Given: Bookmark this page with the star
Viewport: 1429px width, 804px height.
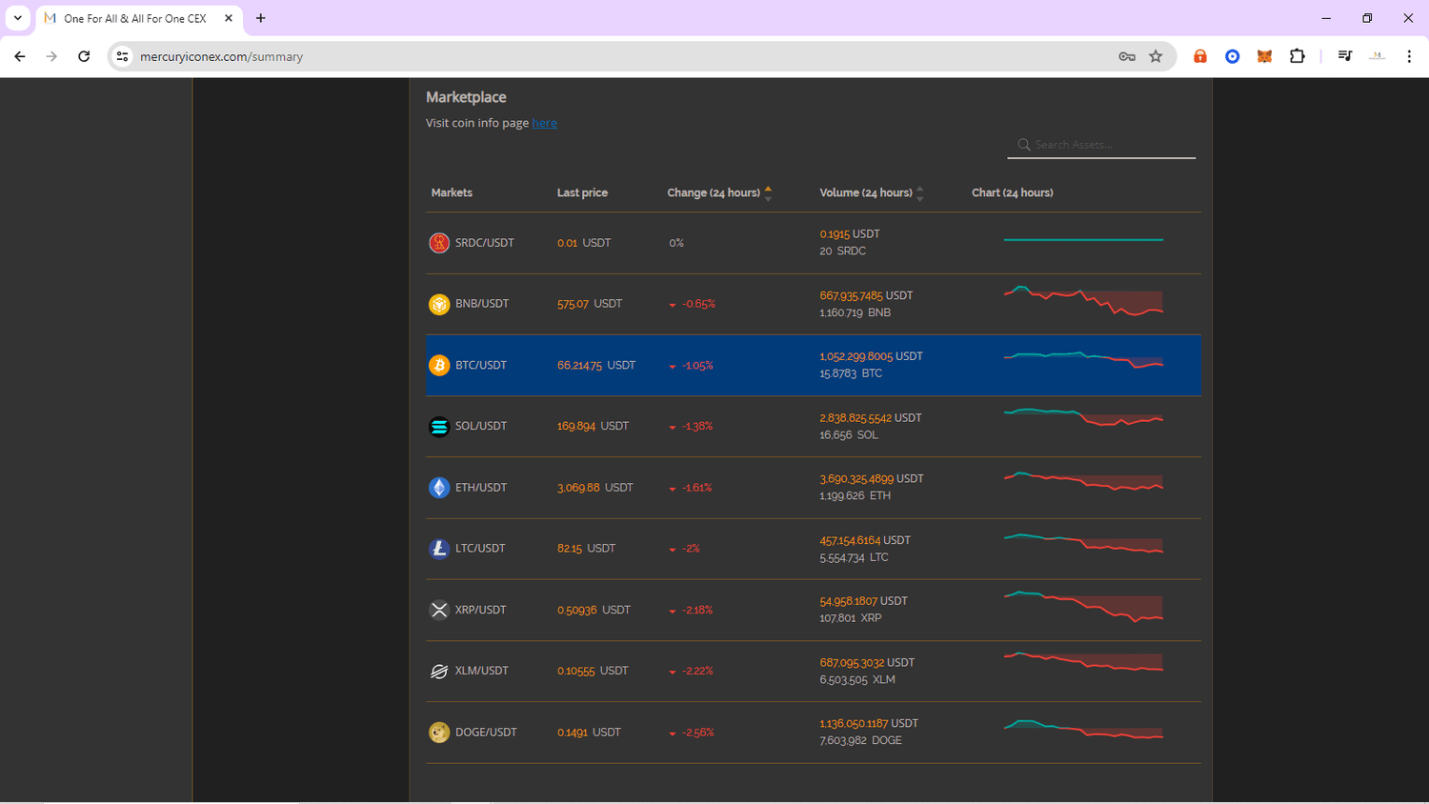Looking at the screenshot, I should coord(1156,56).
